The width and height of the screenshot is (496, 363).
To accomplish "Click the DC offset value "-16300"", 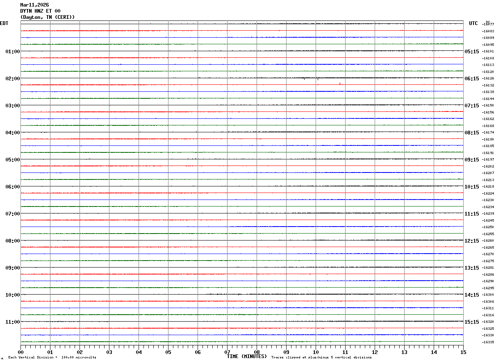I will tap(488, 295).
